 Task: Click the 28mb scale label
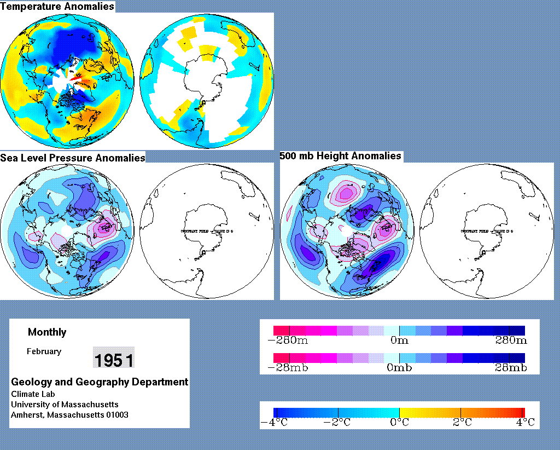click(511, 367)
